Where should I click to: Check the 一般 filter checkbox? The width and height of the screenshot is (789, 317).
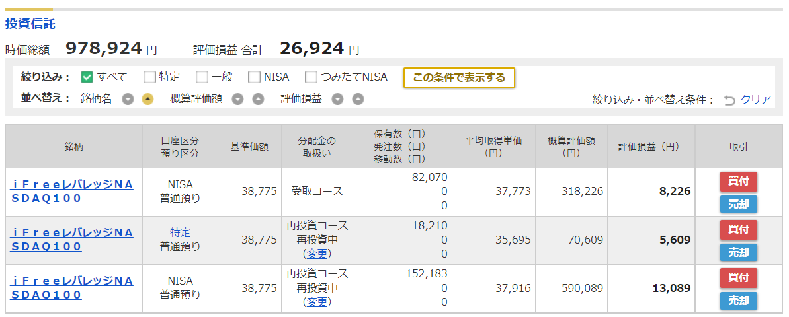(x=202, y=77)
